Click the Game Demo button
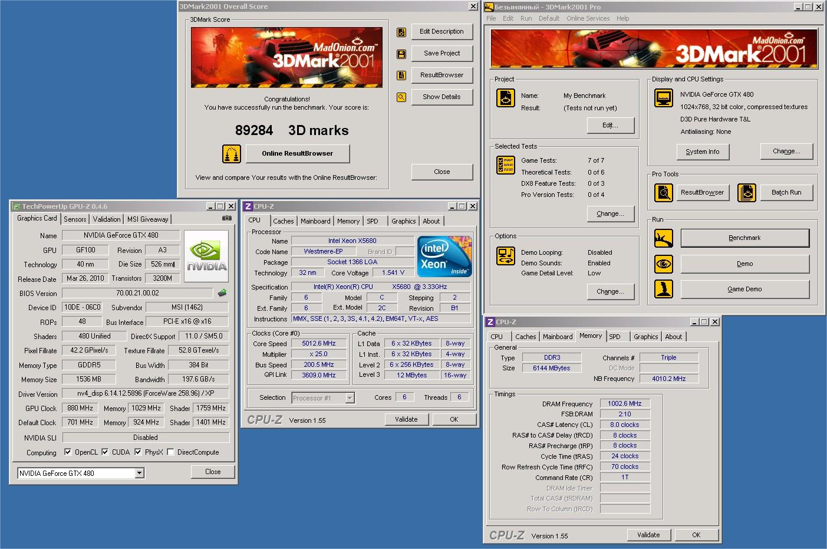This screenshot has height=549, width=827. [745, 289]
